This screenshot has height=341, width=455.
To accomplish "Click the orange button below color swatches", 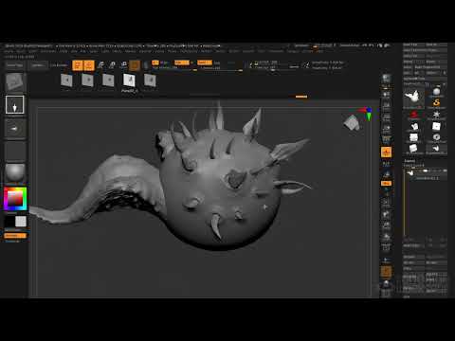I will tap(15, 236).
